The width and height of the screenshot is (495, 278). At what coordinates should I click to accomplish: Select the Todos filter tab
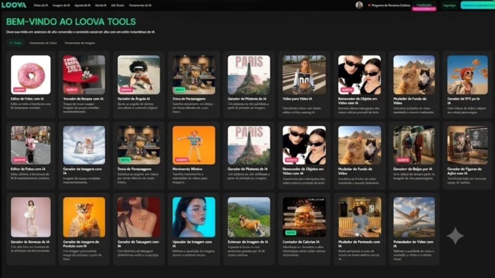click(15, 43)
